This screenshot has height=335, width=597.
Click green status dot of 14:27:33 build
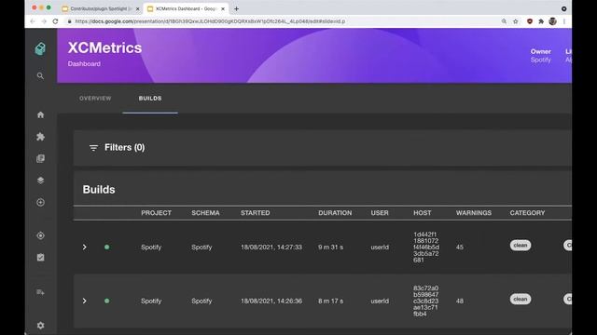click(107, 248)
